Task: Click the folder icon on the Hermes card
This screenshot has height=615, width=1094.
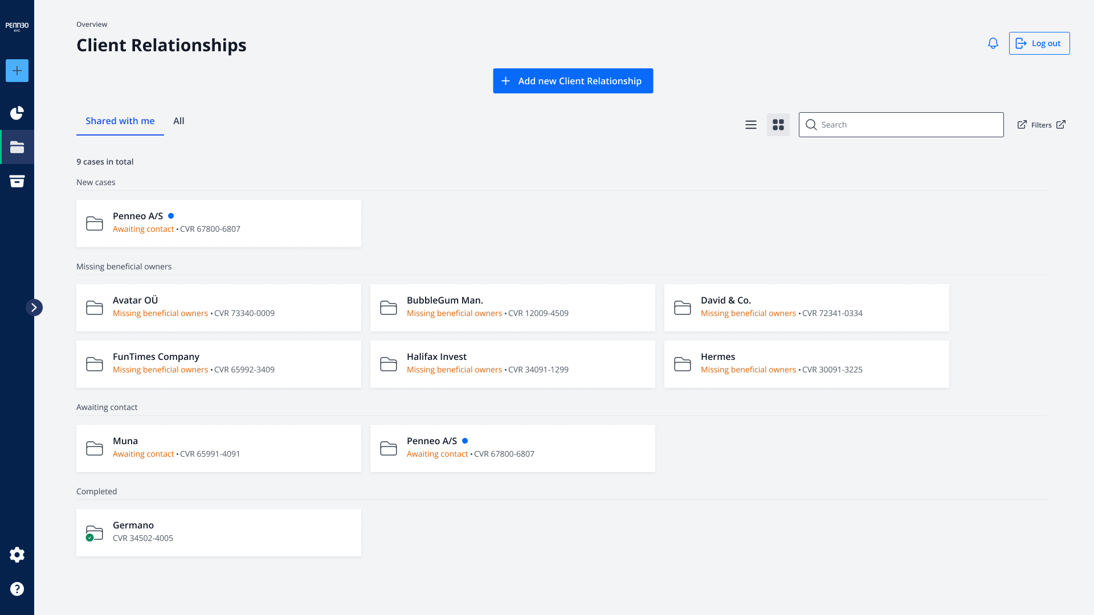Action: pos(683,364)
